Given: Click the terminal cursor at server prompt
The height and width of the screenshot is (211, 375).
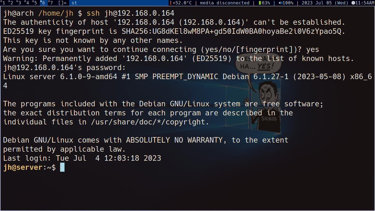Looking at the screenshot, I should (62, 167).
